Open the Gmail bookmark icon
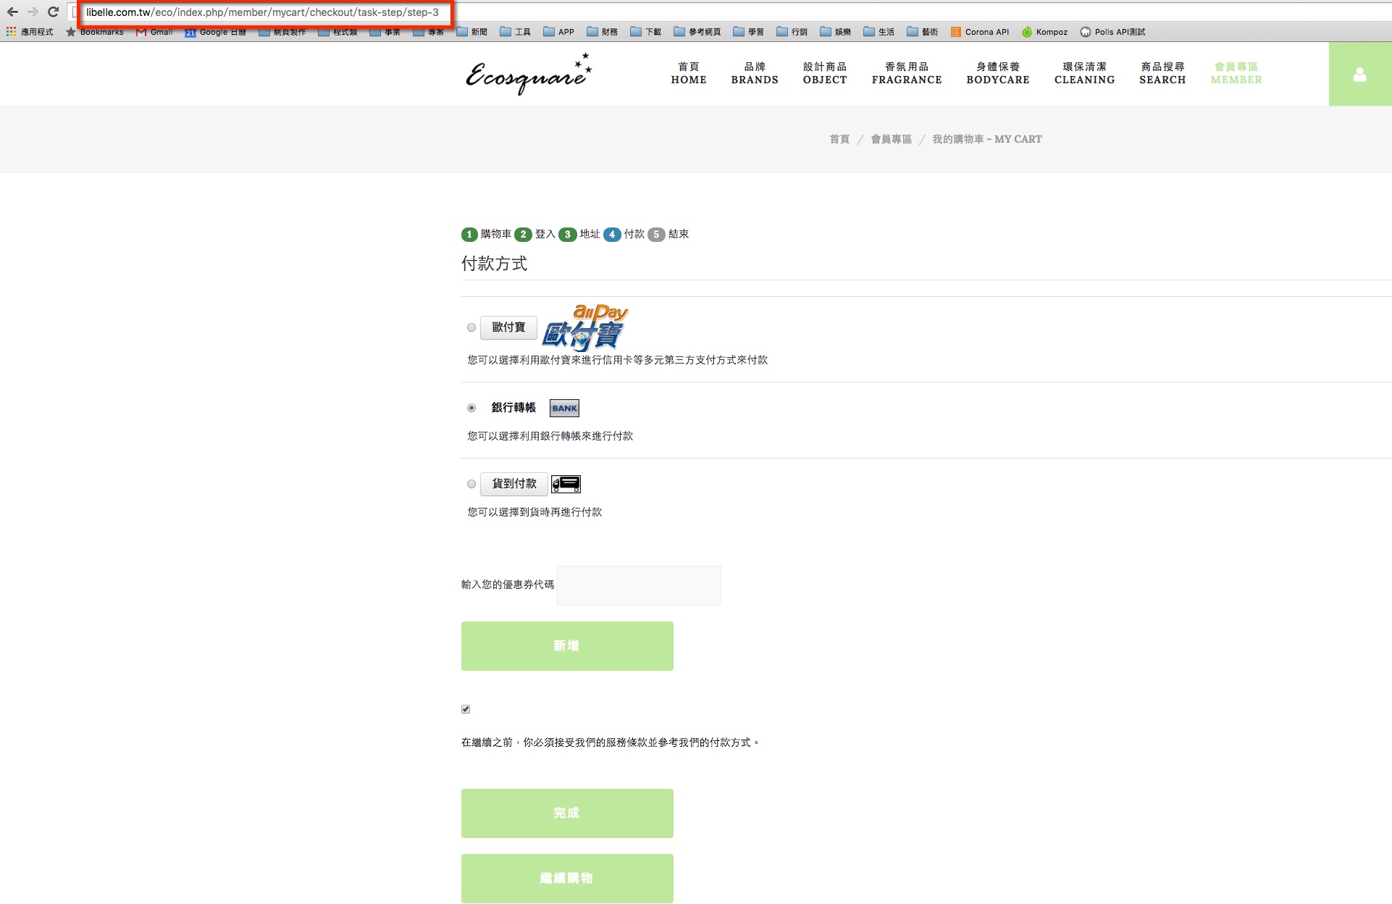This screenshot has height=904, width=1392. [141, 32]
